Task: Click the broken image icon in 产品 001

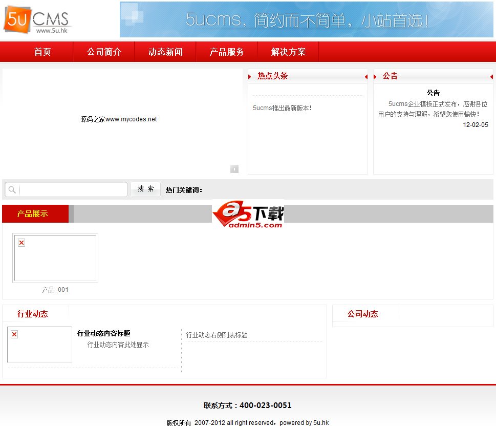Action: point(21,243)
